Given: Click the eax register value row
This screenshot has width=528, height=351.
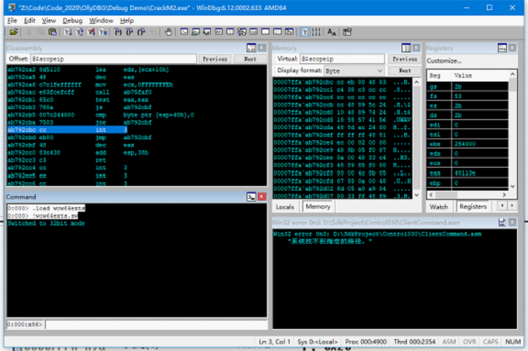Looking at the screenshot, I should pyautogui.click(x=467, y=173).
